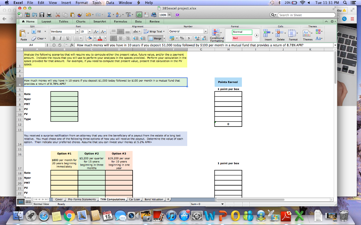This screenshot has width=361, height=225.
Task: Toggle align middle vertical alignment
Action: click(120, 31)
